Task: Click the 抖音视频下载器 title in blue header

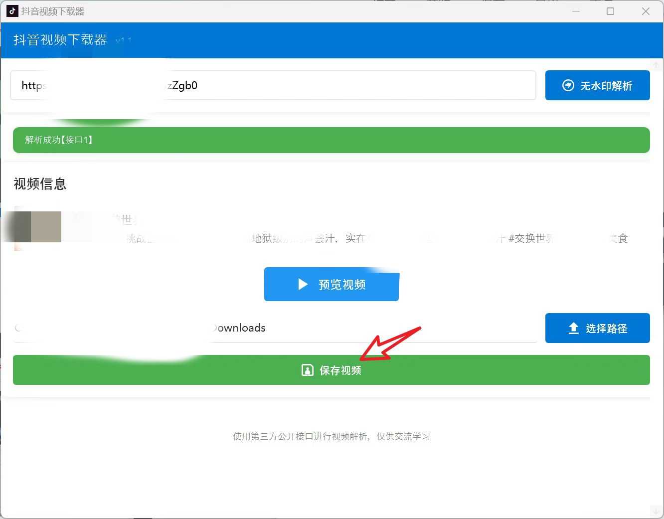Action: pos(60,40)
